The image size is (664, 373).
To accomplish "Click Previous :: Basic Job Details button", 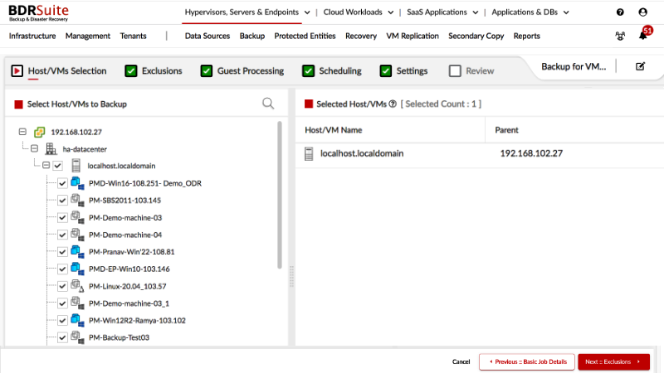I will (x=526, y=362).
